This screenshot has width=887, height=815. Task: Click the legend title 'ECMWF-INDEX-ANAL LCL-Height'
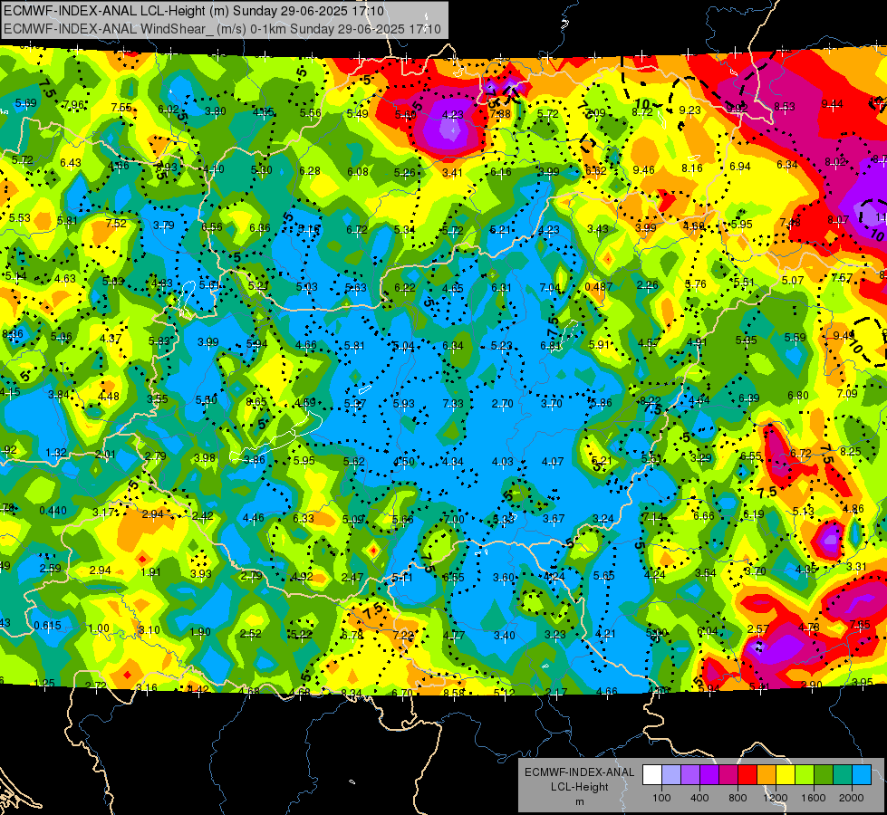[579, 780]
